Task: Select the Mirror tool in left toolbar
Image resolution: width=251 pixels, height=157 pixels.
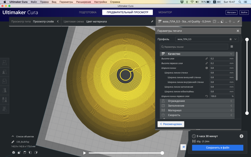Action: (x=5, y=91)
